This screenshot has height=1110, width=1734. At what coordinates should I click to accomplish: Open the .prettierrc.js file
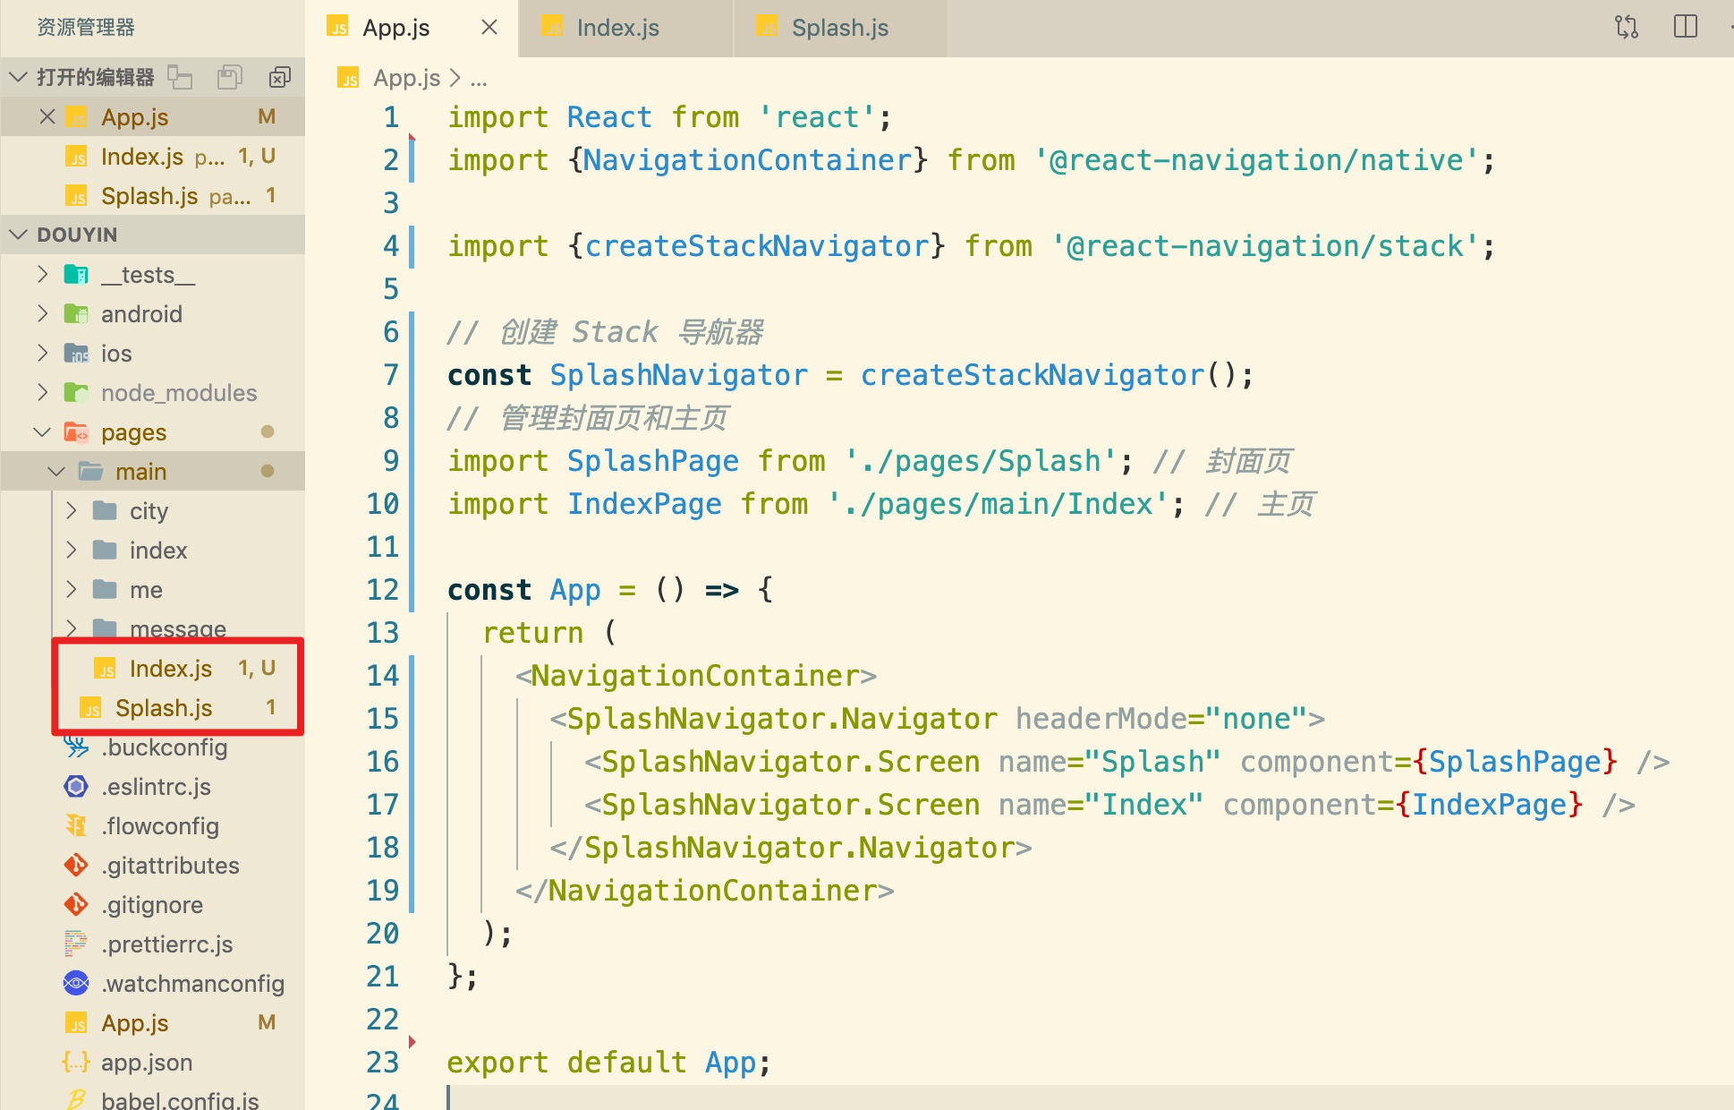point(152,944)
